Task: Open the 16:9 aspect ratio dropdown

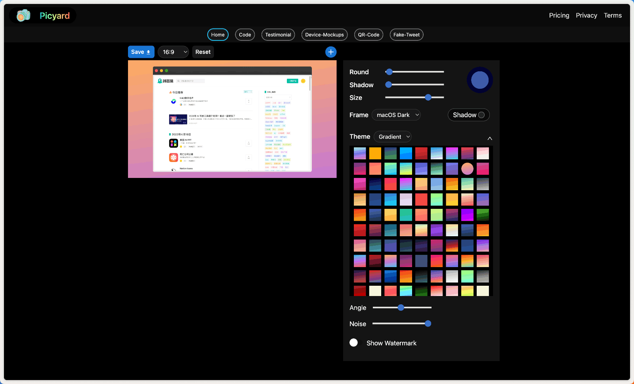Action: [x=173, y=52]
